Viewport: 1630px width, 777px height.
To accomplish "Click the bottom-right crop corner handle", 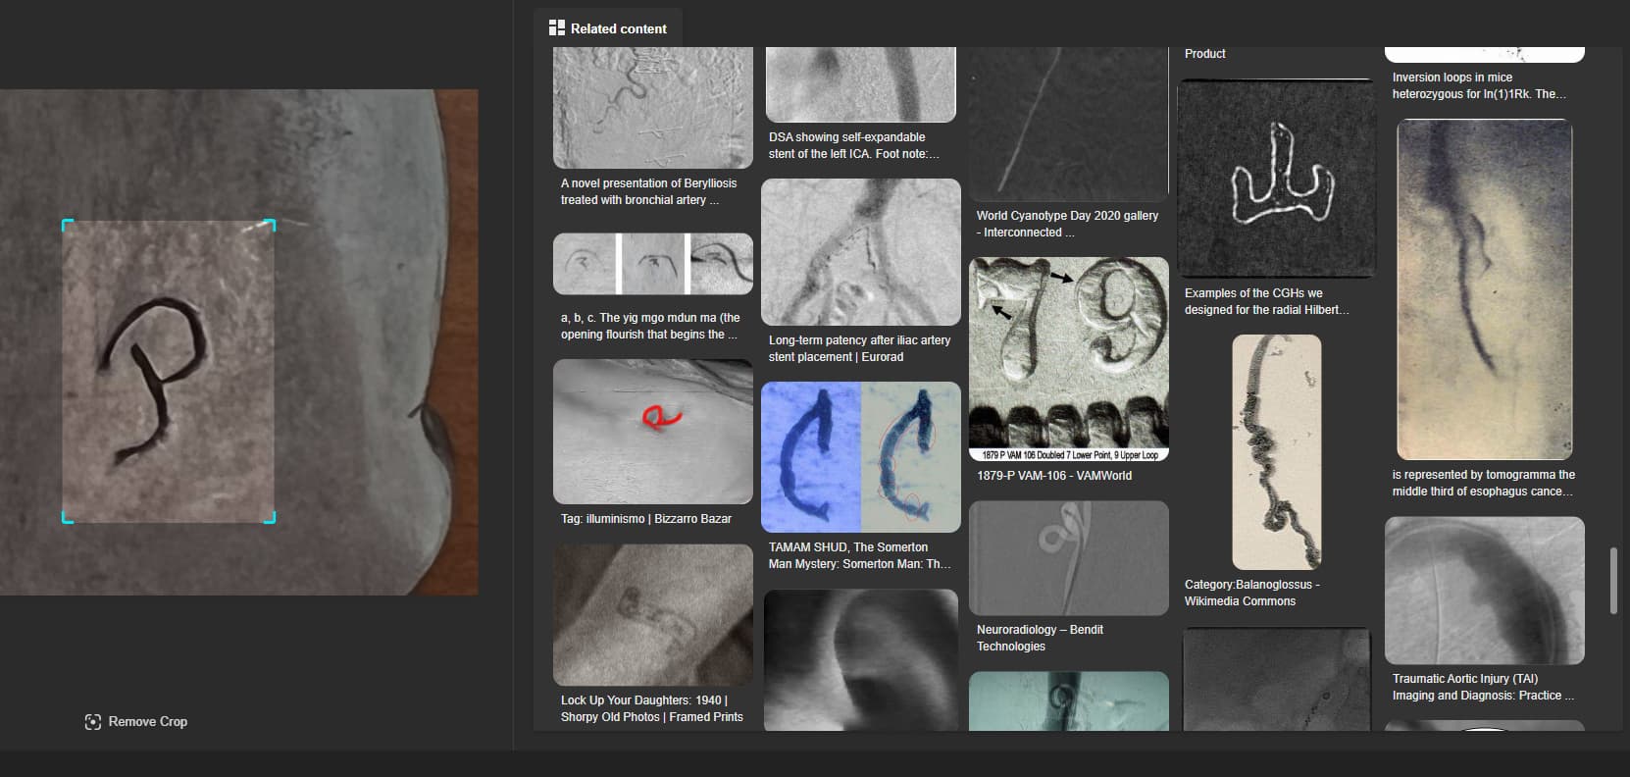I will [273, 520].
